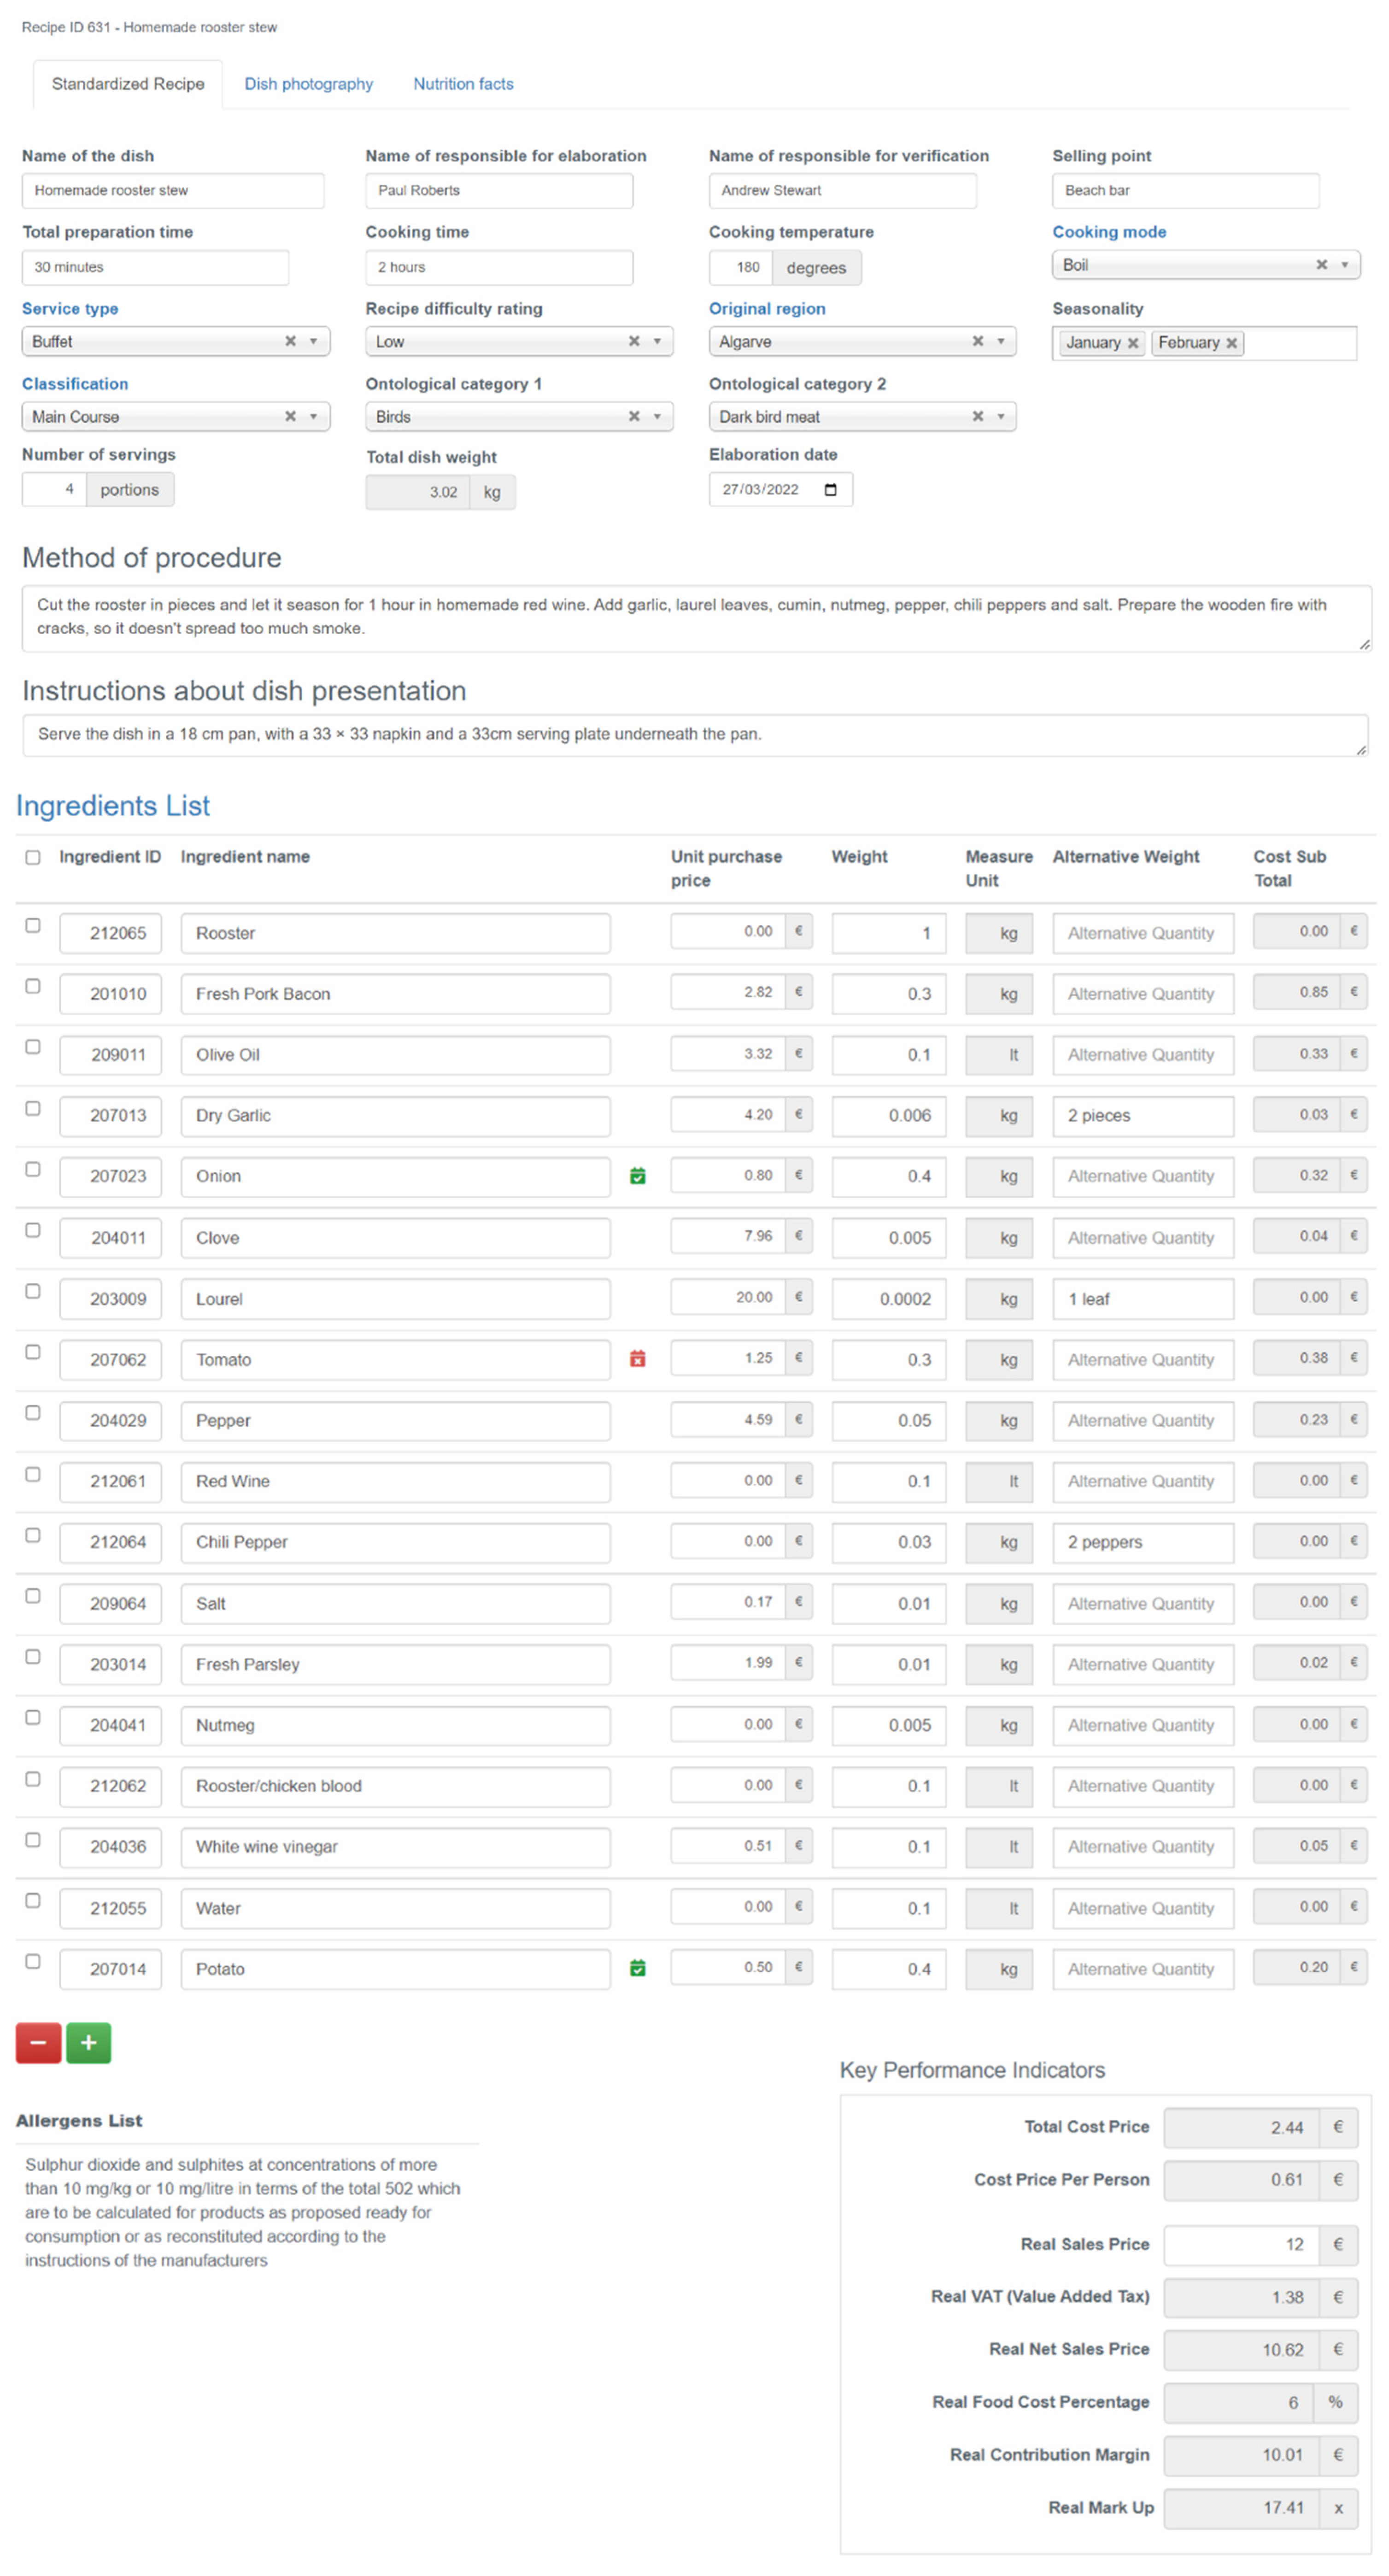This screenshot has height=2576, width=1389.
Task: Click the green calendar icon beside Onion
Action: [x=637, y=1176]
